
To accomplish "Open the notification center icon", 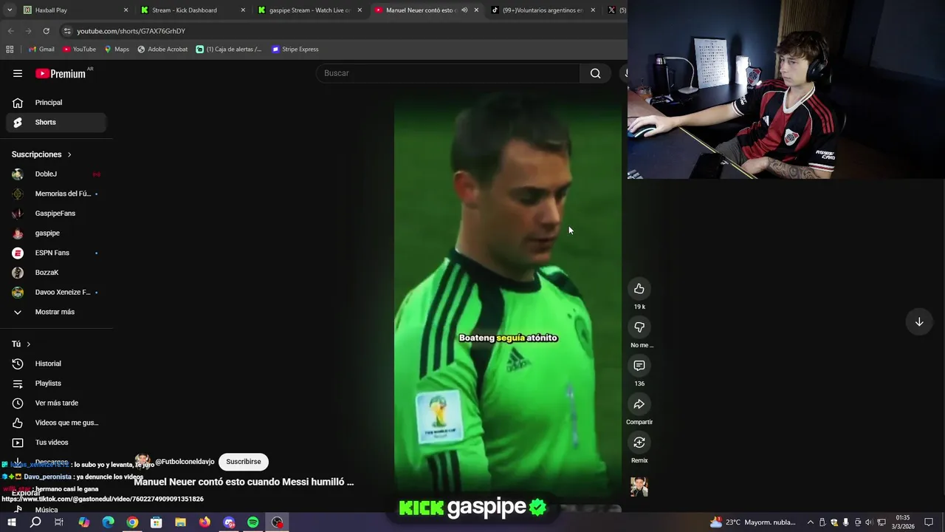I will point(929,522).
